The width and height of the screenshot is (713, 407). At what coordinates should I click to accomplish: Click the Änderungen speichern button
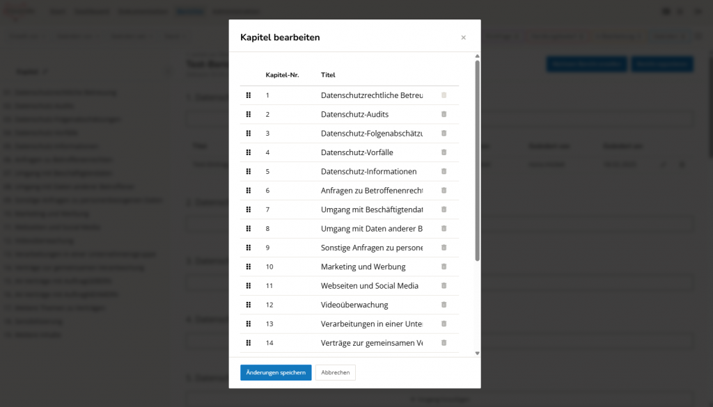point(276,372)
